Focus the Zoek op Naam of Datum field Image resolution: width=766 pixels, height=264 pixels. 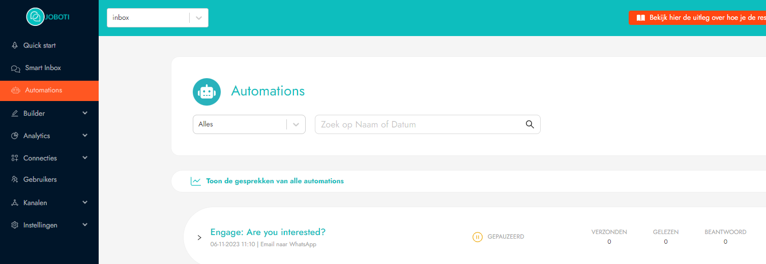[420, 124]
